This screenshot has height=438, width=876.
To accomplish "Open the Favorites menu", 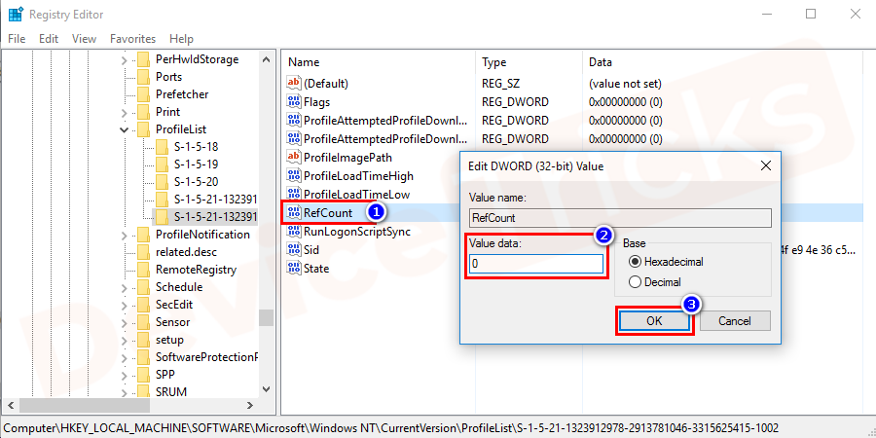I will click(x=133, y=39).
